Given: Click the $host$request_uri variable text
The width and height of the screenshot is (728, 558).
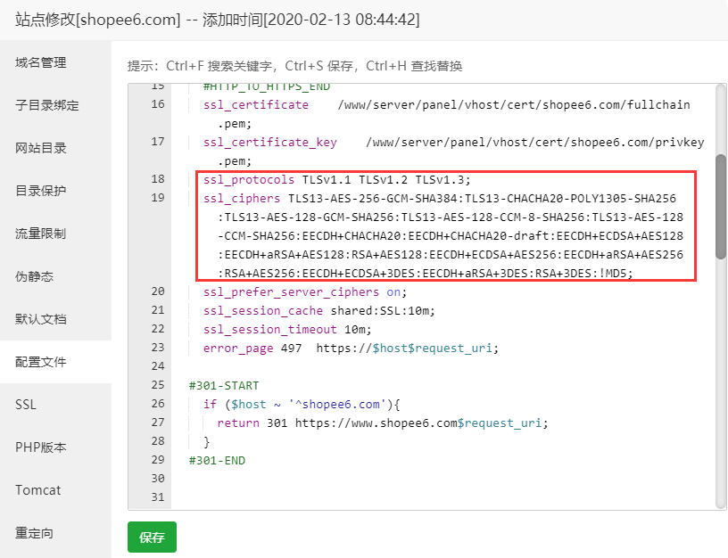Looking at the screenshot, I should coord(433,349).
